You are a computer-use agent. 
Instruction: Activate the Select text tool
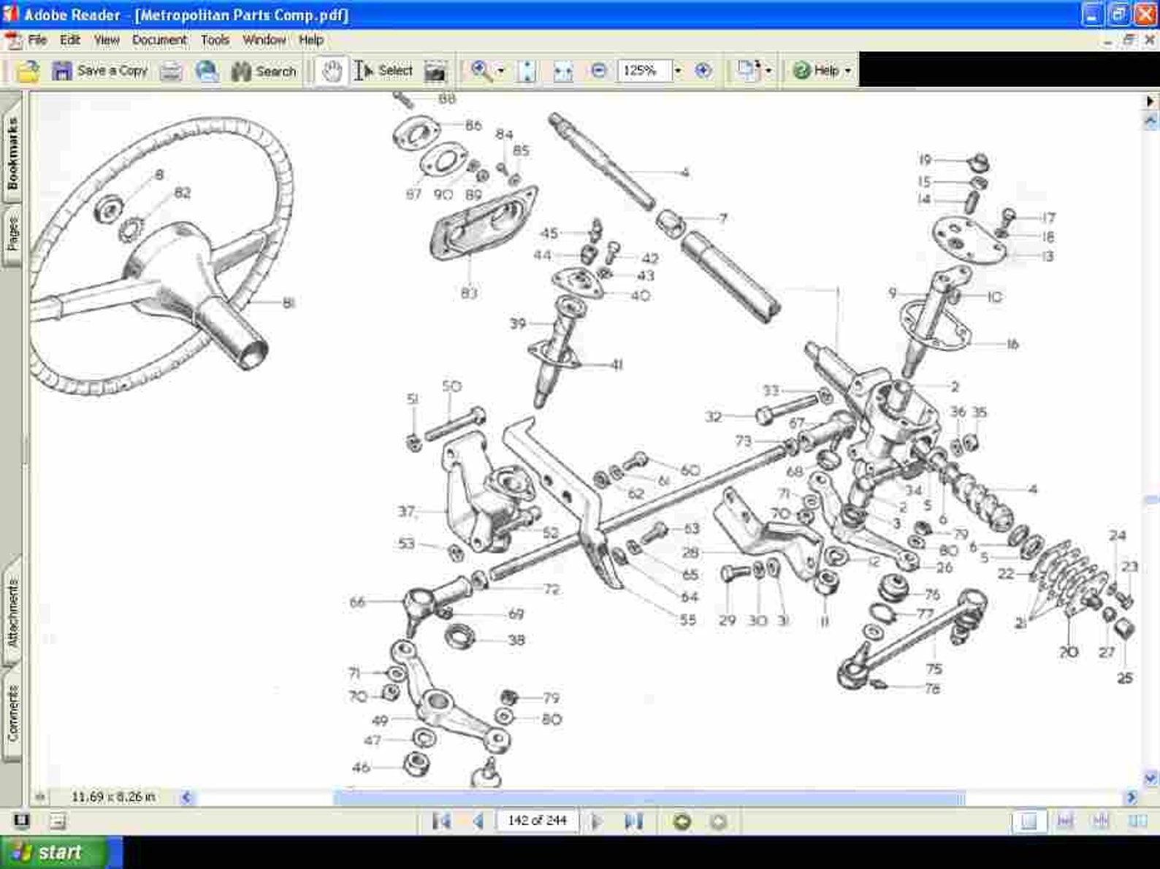coord(384,71)
